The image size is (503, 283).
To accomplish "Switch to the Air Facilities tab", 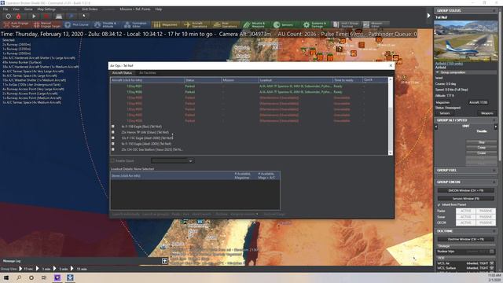I will (x=147, y=73).
